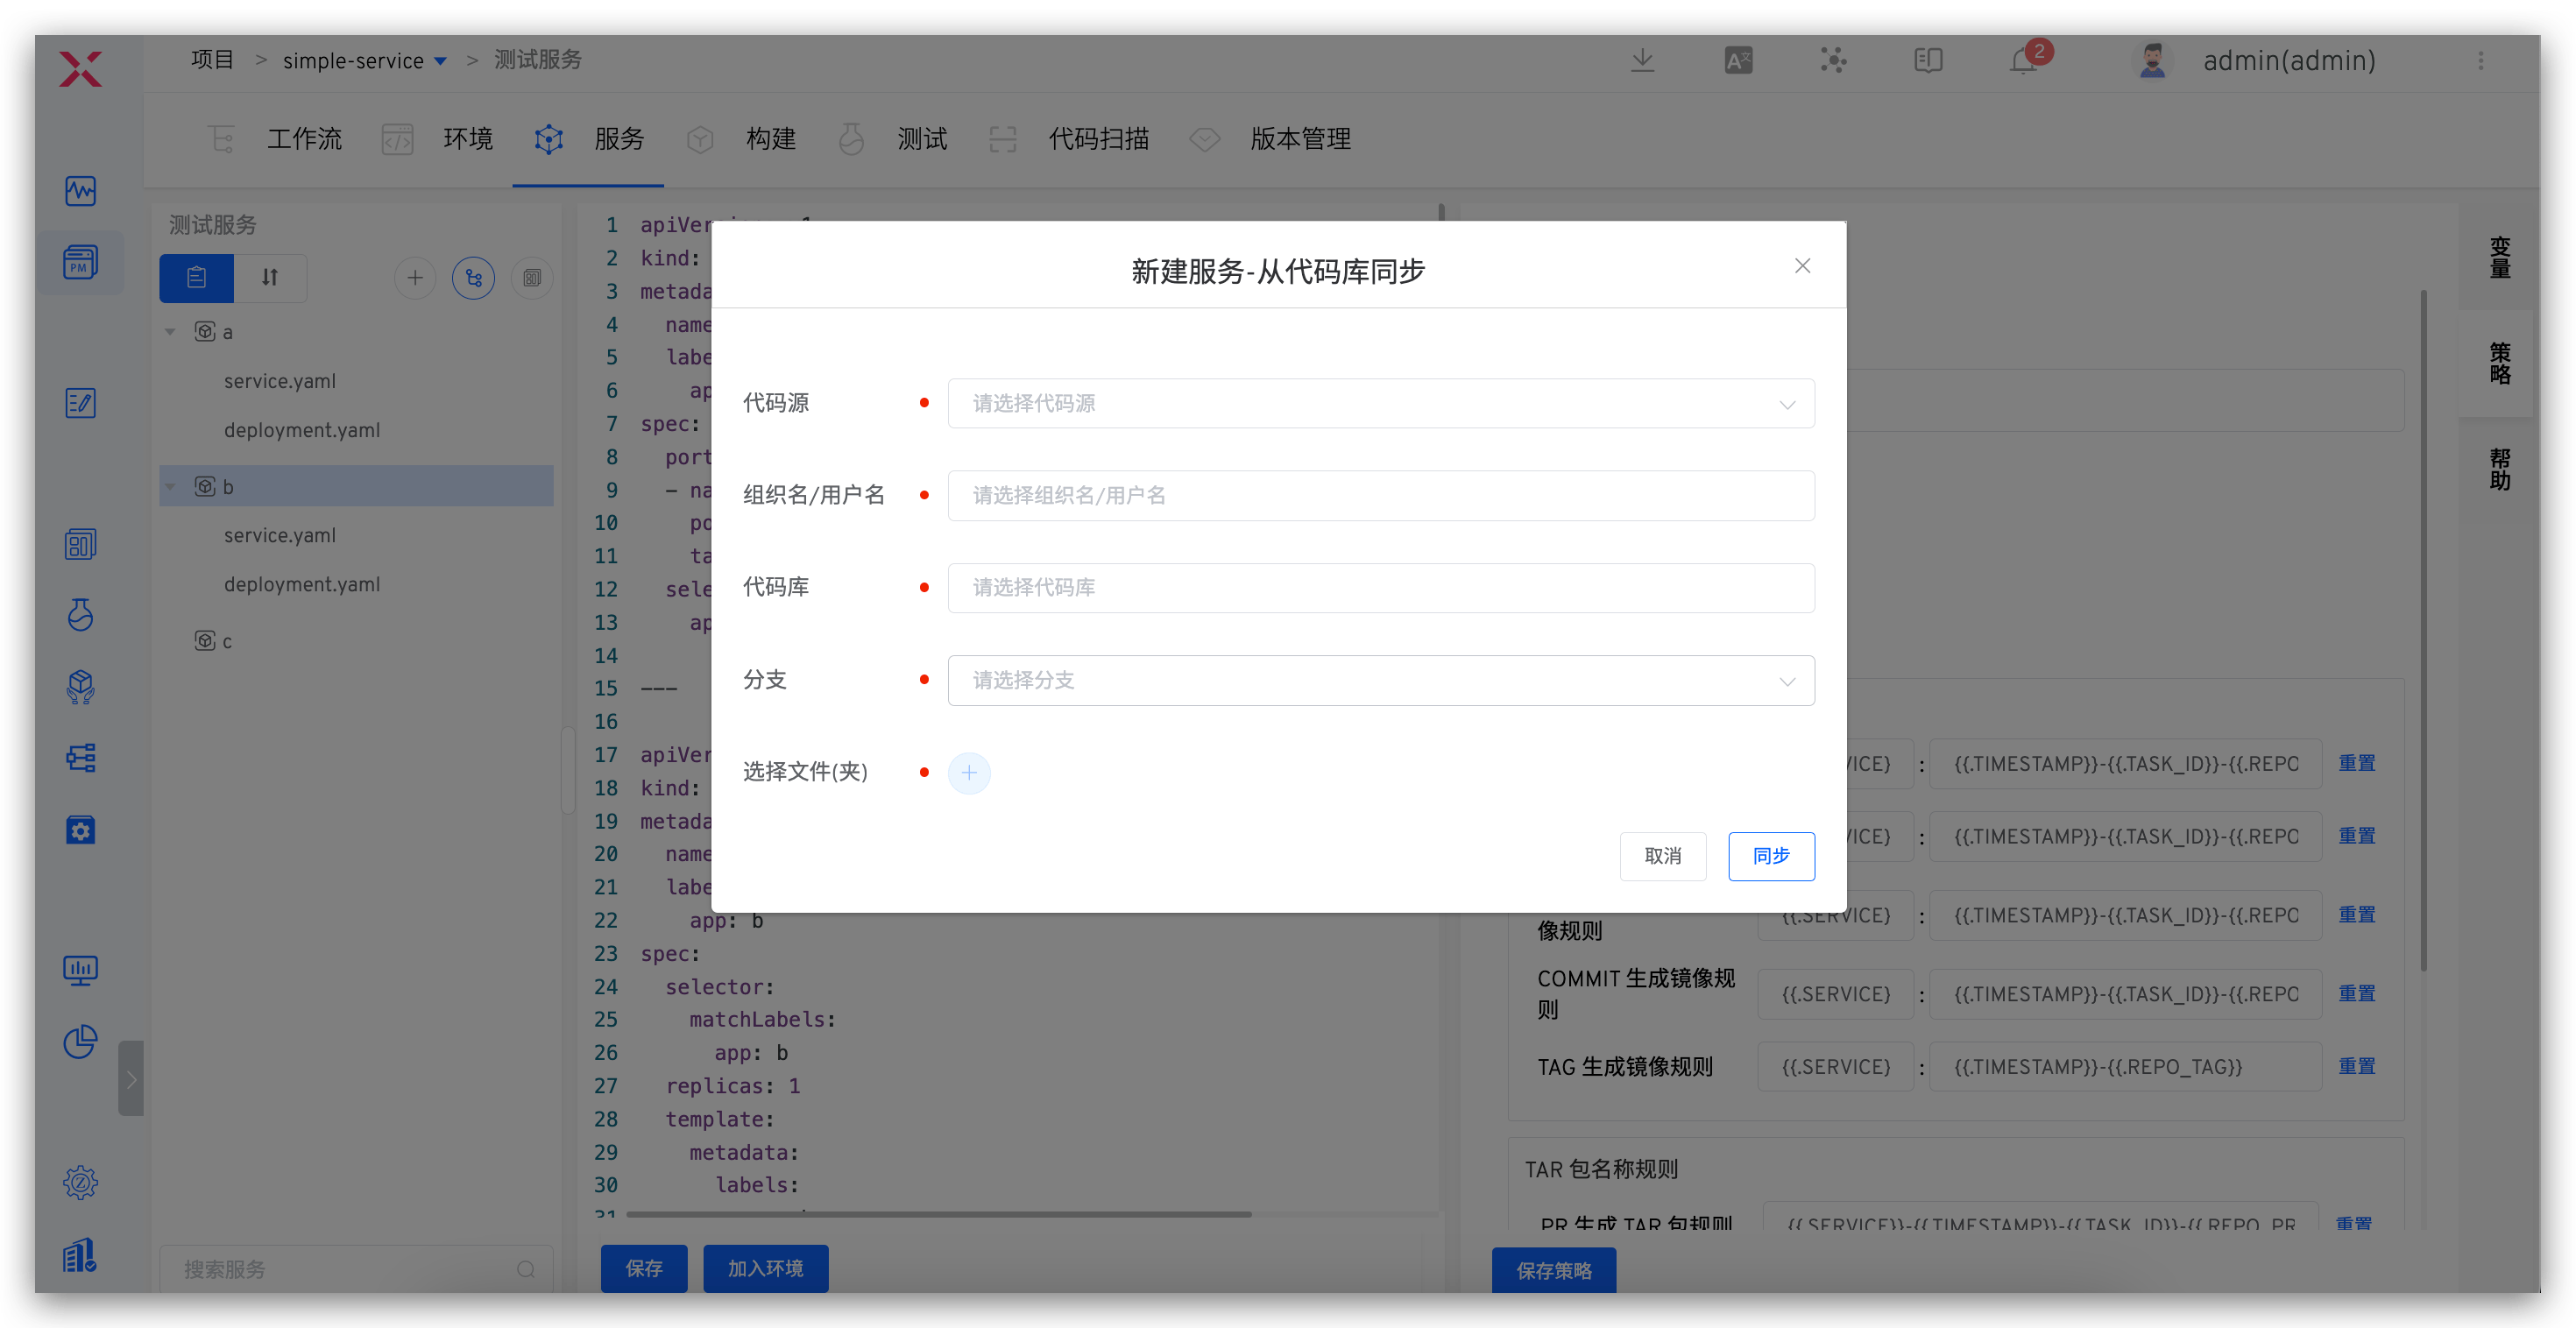Open the PM project sidebar icon
This screenshot has height=1328, width=2576.
coord(80,262)
